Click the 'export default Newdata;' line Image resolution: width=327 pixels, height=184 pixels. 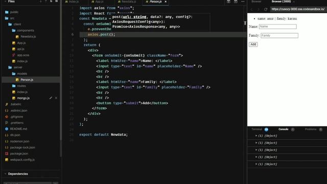click(103, 134)
